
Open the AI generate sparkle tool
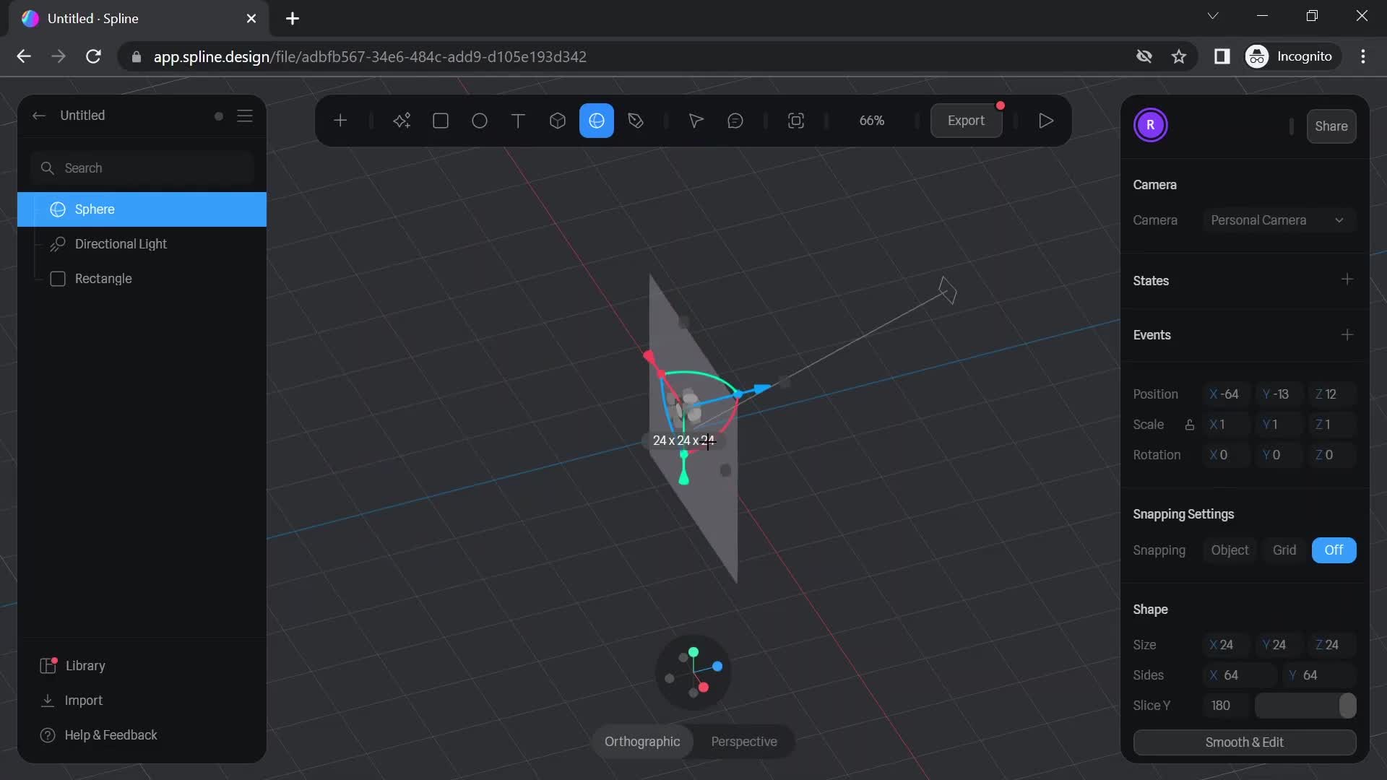402,121
